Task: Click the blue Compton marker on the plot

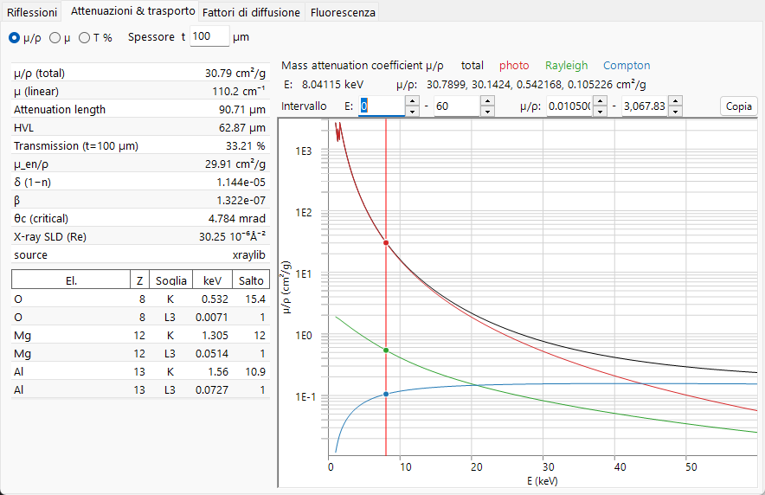Action: (x=386, y=394)
